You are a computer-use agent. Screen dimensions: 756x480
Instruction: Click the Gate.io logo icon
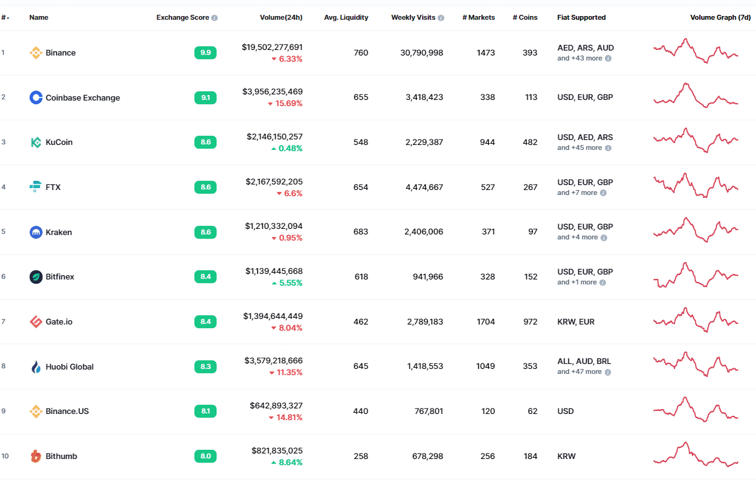(36, 321)
